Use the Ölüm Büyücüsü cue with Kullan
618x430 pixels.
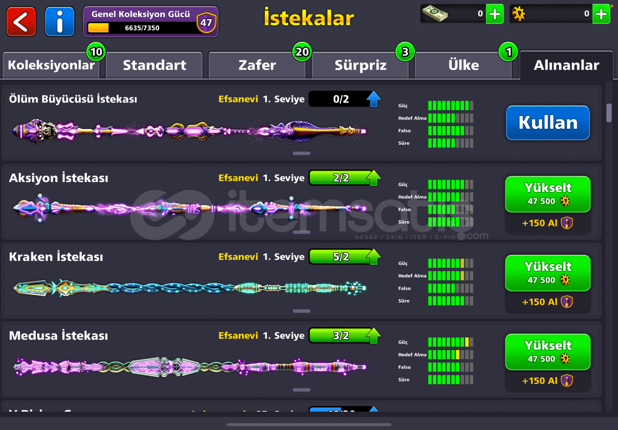pos(548,123)
